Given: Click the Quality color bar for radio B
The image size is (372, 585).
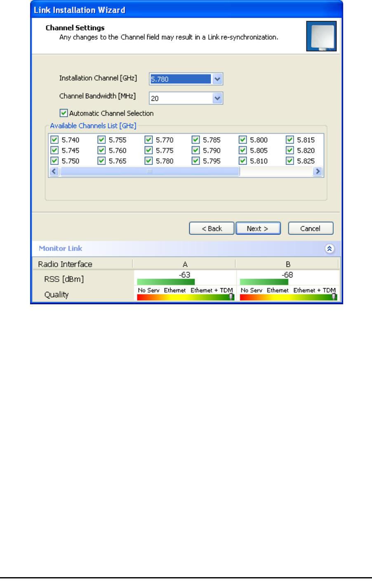Looking at the screenshot, I should 288,297.
